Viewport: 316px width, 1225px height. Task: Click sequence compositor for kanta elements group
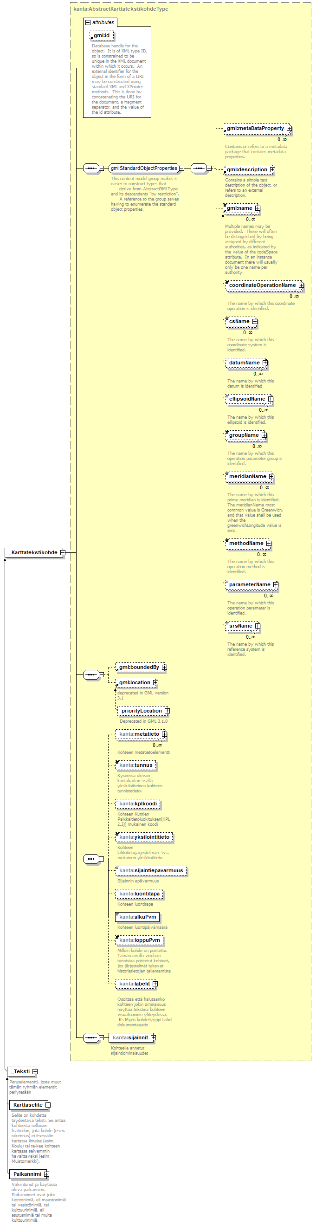coord(91,859)
